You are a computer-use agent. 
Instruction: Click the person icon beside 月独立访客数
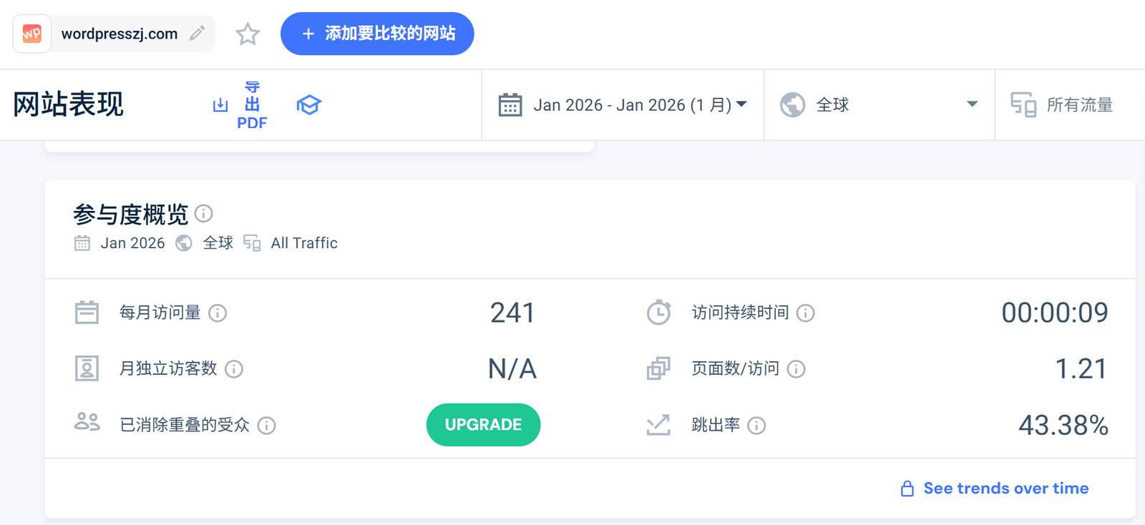87,368
